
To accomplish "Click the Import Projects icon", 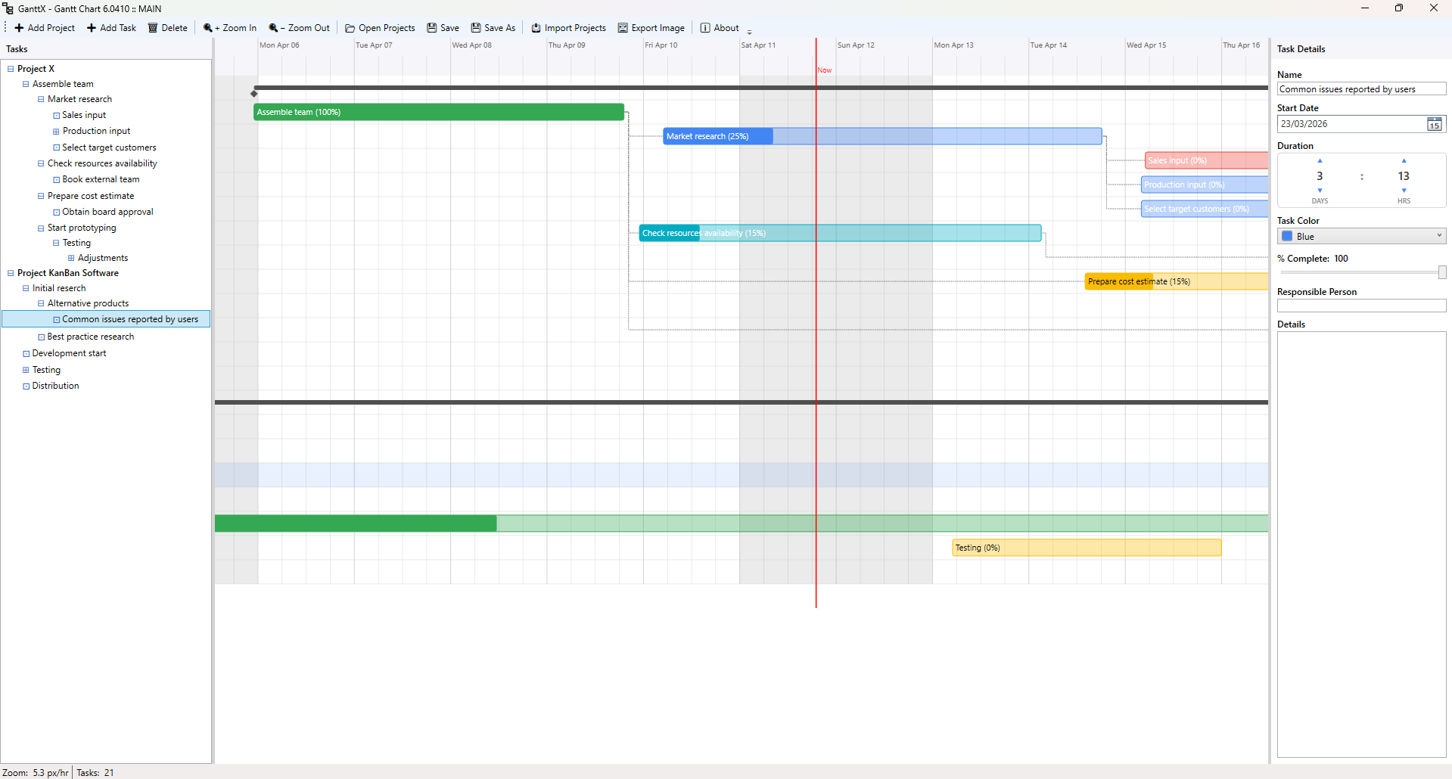I will (536, 28).
